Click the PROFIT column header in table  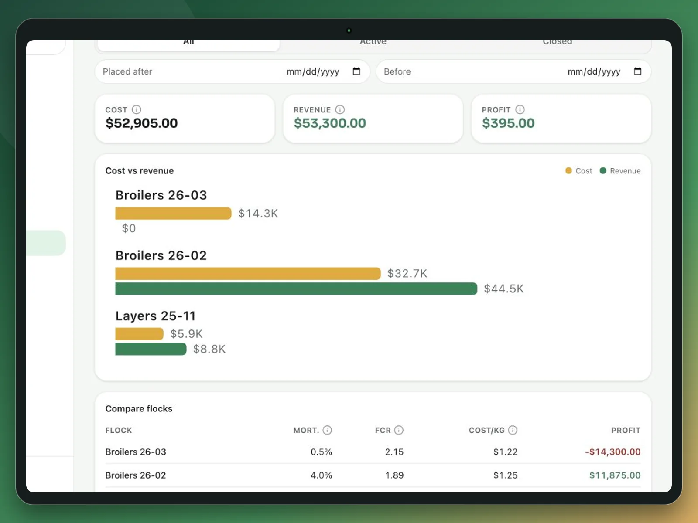(626, 431)
